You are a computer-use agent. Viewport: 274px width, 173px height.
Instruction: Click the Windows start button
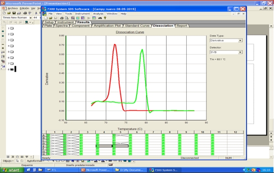[11, 170]
